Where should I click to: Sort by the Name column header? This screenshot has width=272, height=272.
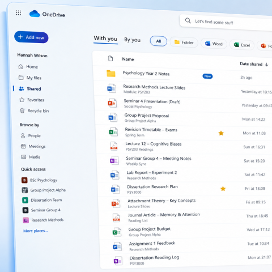pos(128,59)
